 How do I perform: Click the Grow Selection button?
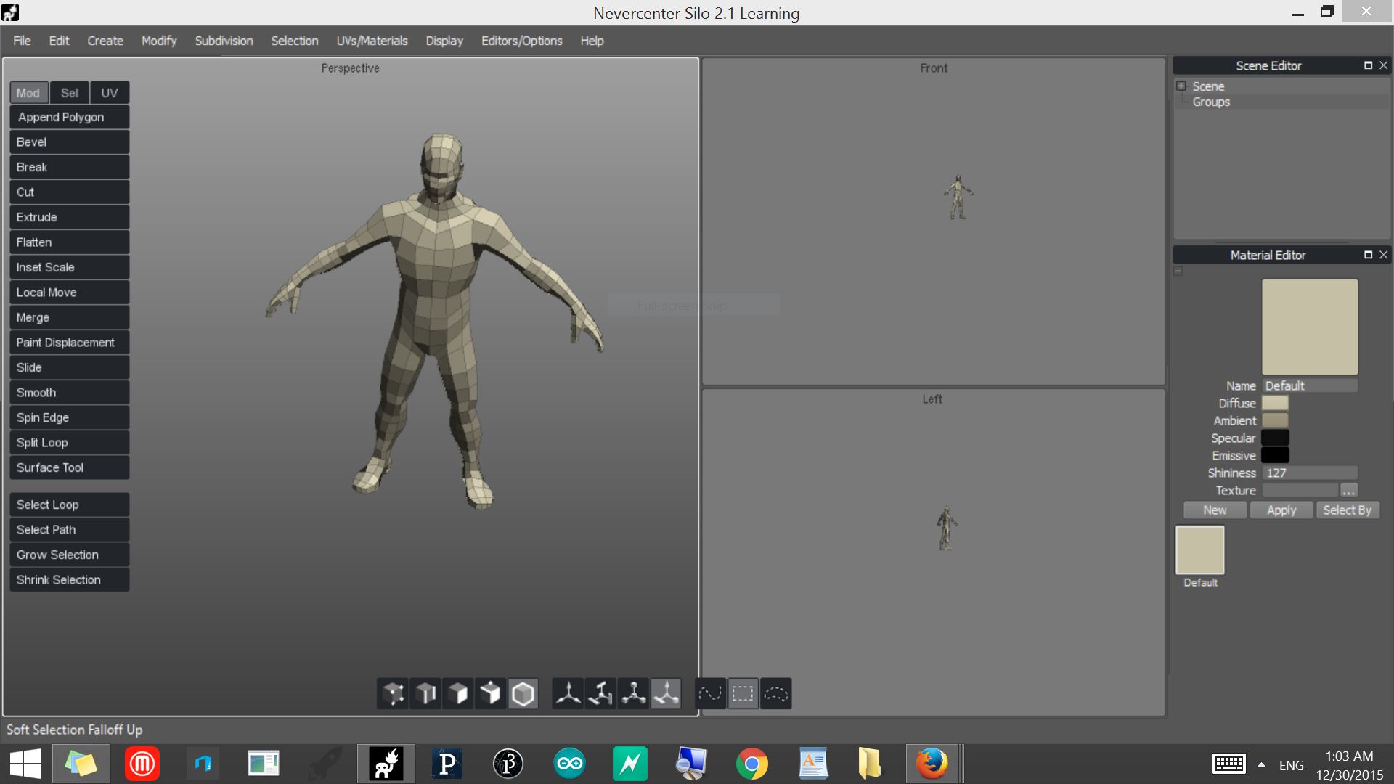pyautogui.click(x=70, y=555)
